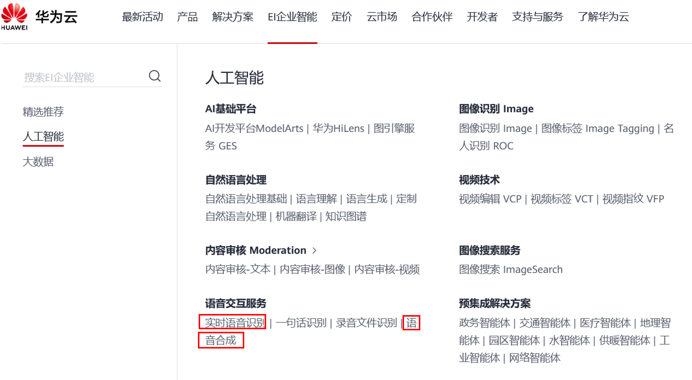
Task: Open the 政务智能体 link
Action: point(484,323)
